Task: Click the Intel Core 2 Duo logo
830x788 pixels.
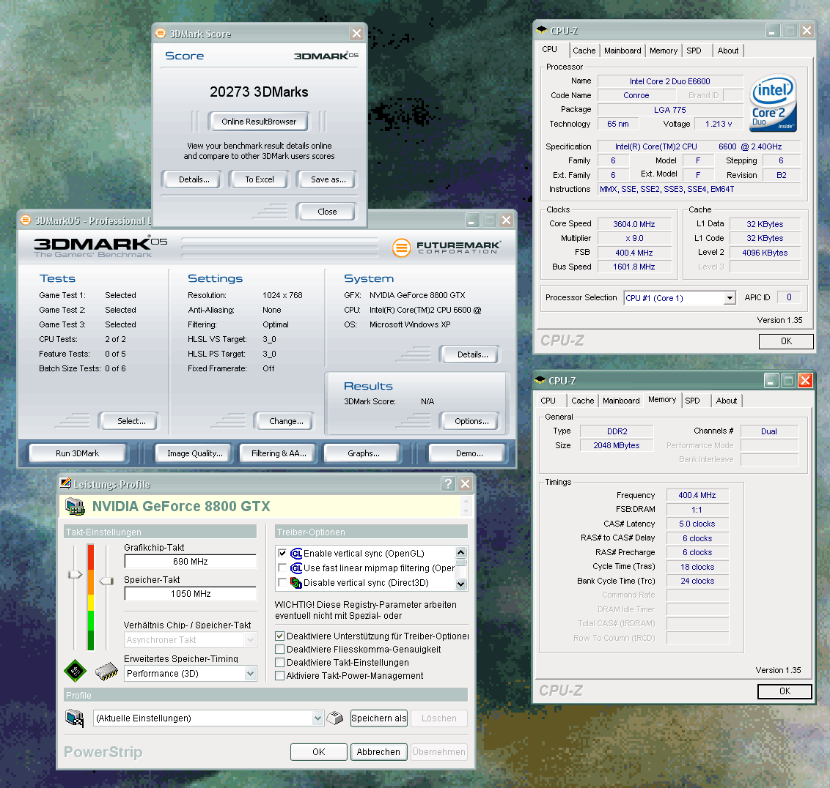Action: [x=774, y=104]
